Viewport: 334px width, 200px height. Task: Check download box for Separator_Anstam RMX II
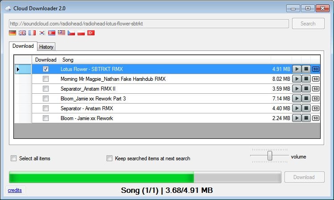pyautogui.click(x=45, y=89)
